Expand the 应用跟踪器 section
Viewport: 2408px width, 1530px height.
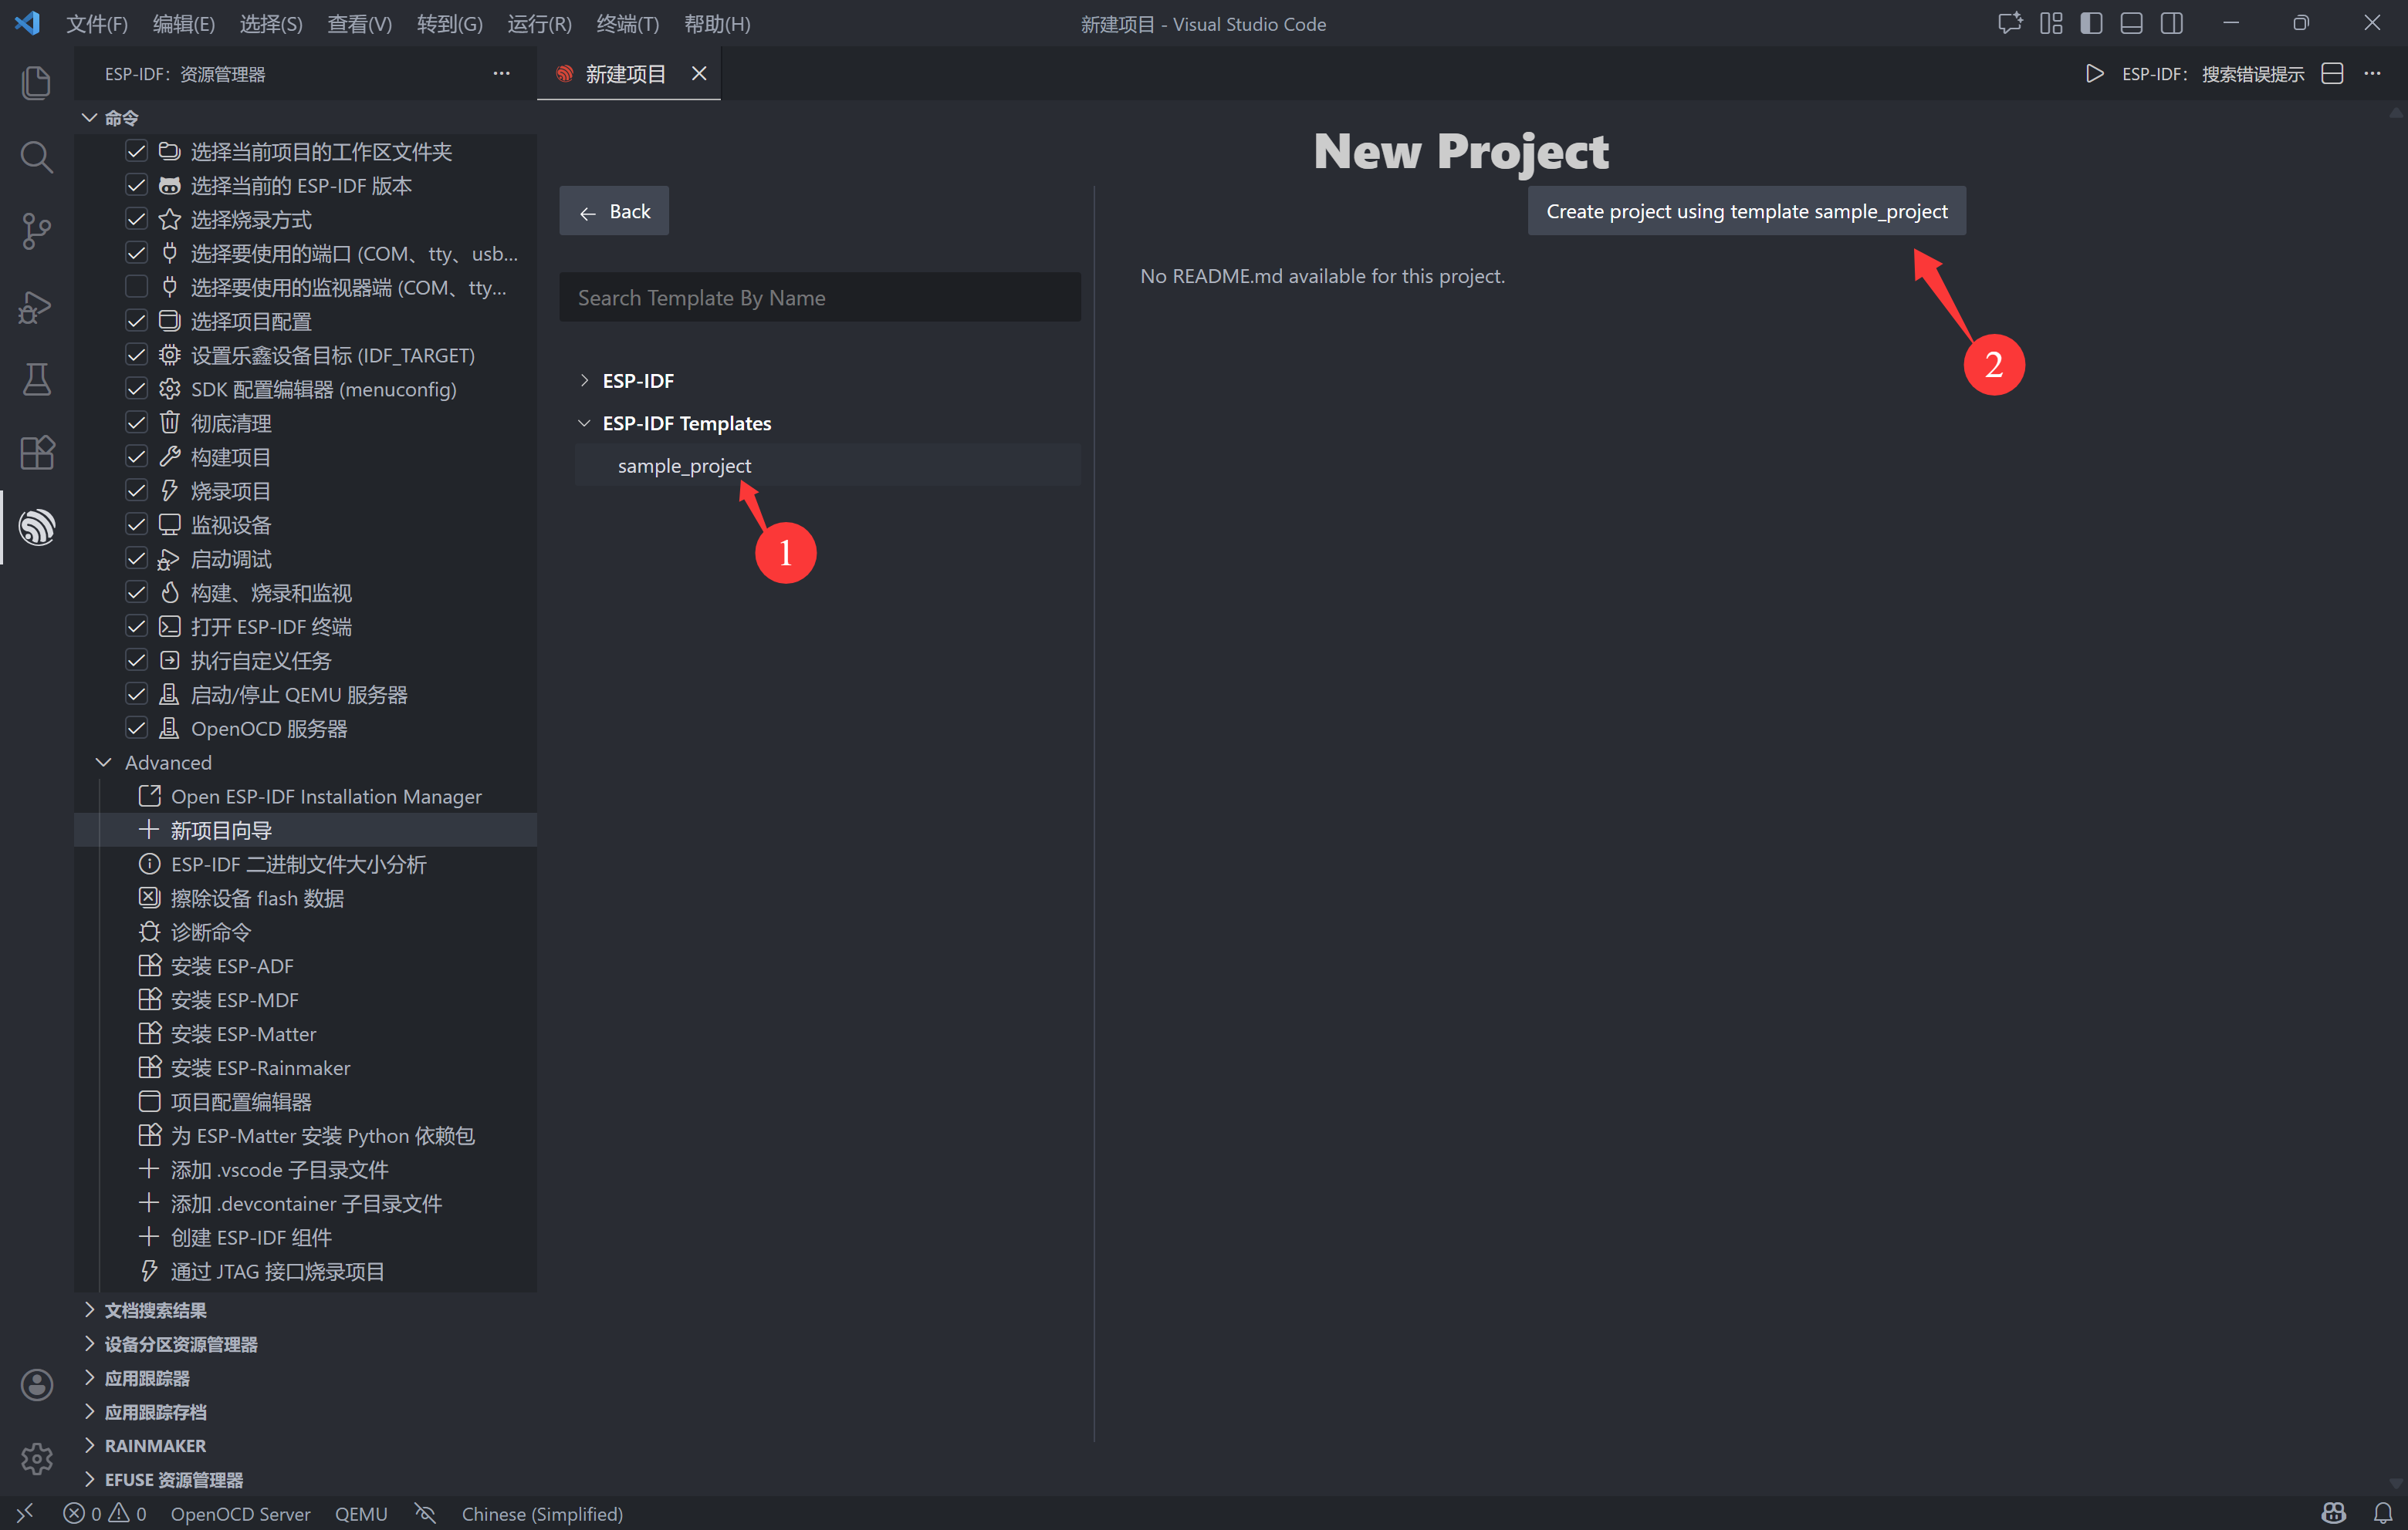tap(89, 1378)
